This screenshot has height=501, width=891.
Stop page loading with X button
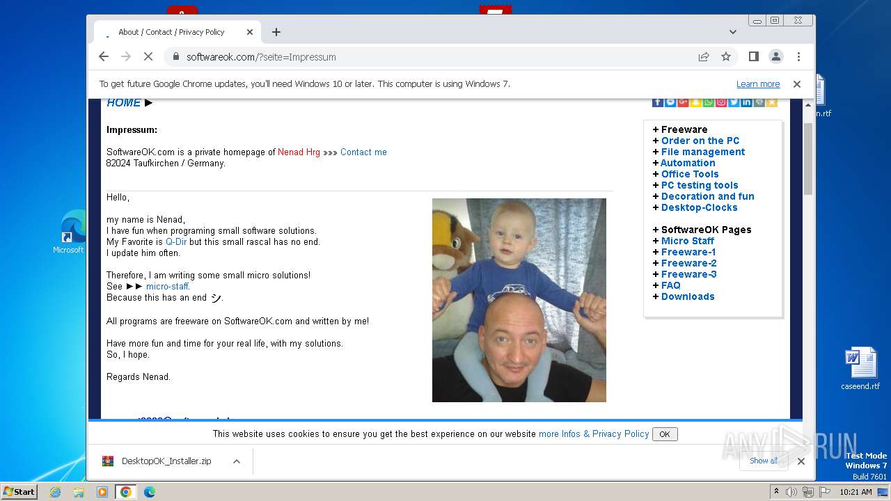pyautogui.click(x=148, y=56)
